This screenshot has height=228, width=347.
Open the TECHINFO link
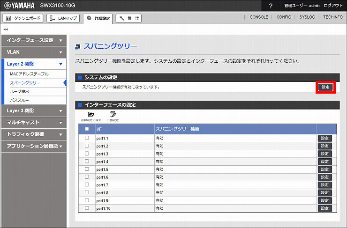(x=333, y=17)
